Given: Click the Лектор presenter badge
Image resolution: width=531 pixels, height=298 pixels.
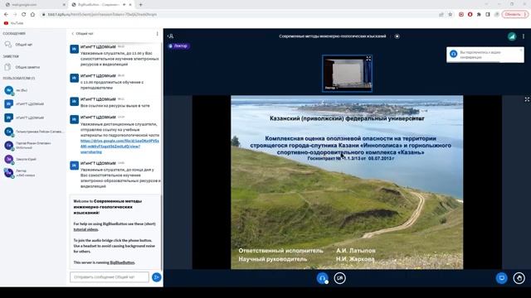Looking at the screenshot, I should [x=178, y=46].
